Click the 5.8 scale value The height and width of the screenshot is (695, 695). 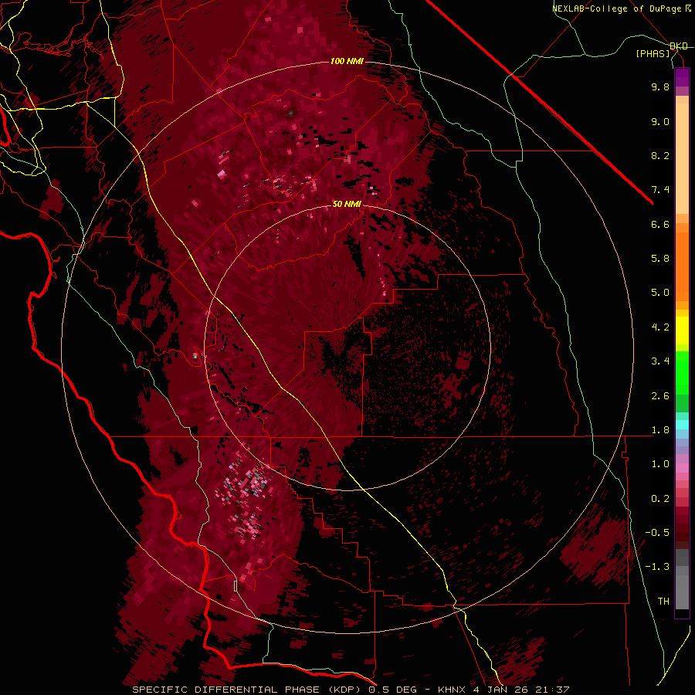coord(660,259)
